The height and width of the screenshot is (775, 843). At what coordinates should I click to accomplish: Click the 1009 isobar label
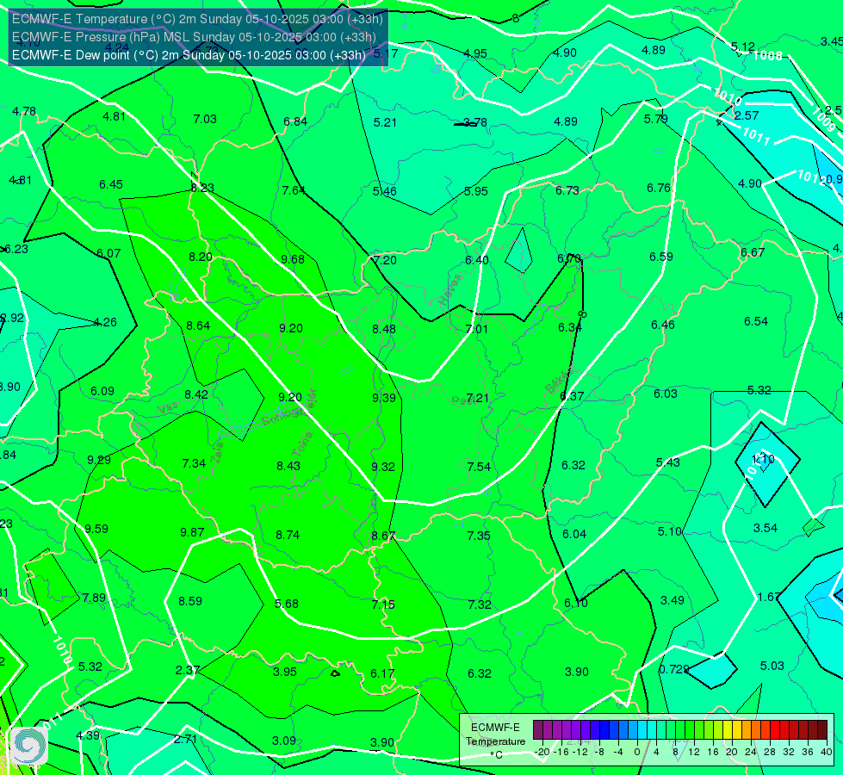(x=823, y=120)
